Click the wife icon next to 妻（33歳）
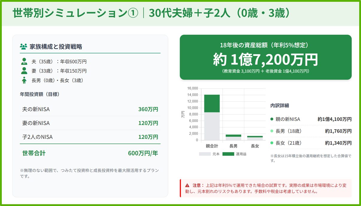The height and width of the screenshot is (206, 361). pos(24,71)
